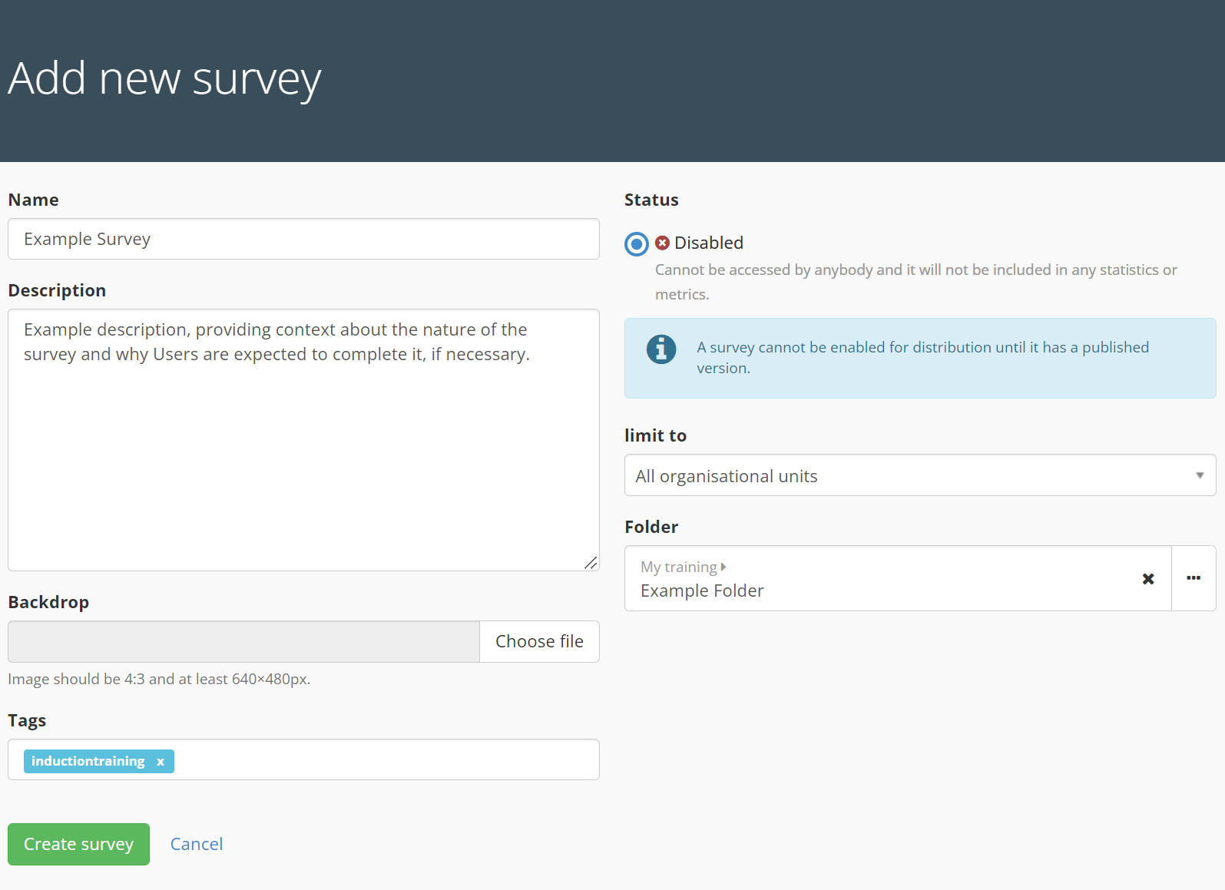1225x890 pixels.
Task: Clear the selected Example Folder
Action: tap(1148, 579)
